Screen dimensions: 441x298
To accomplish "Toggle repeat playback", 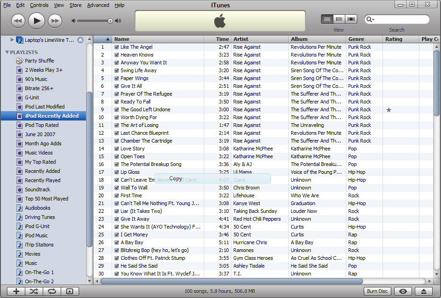I will tap(52, 291).
